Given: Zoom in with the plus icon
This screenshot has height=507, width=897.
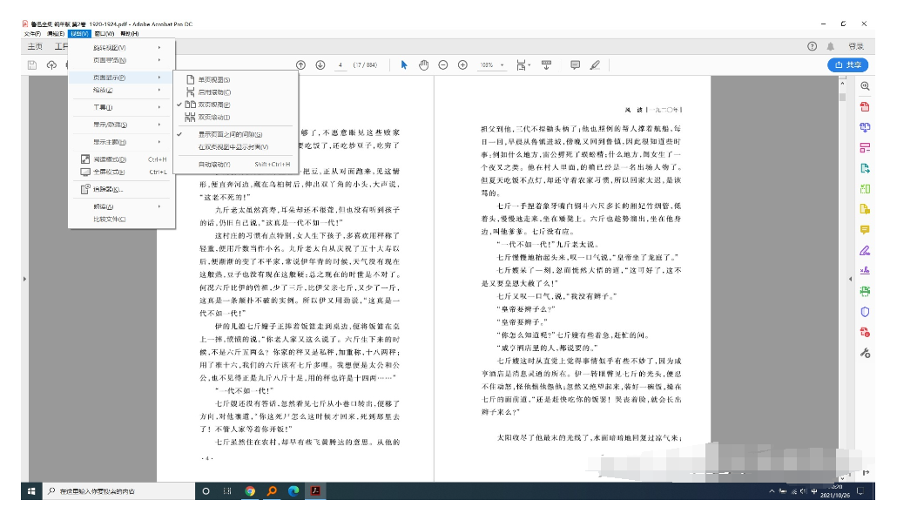Looking at the screenshot, I should pyautogui.click(x=462, y=65).
